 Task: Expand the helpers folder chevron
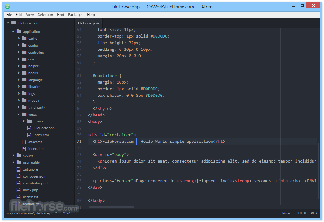19,66
